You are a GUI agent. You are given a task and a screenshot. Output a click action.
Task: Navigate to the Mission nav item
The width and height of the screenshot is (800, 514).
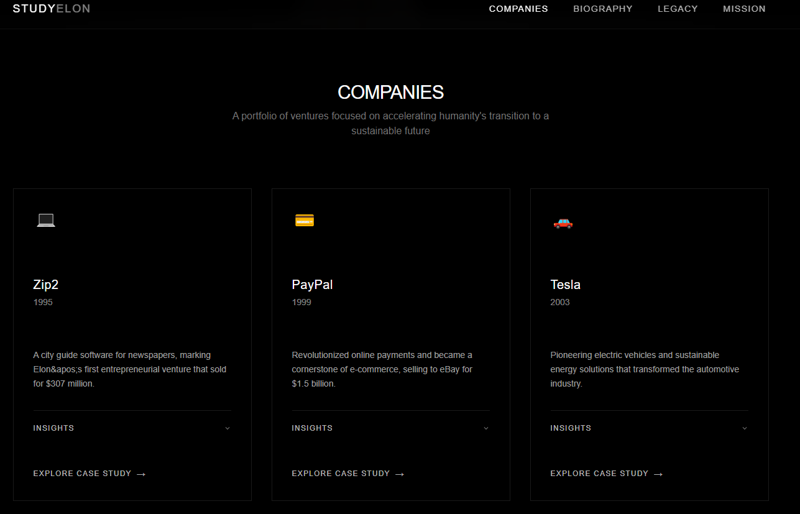click(744, 9)
